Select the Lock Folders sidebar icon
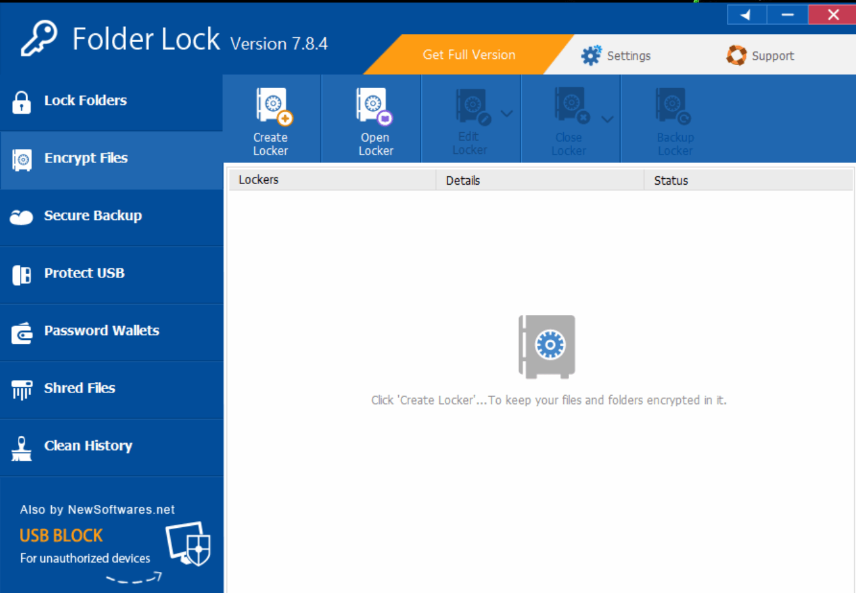The height and width of the screenshot is (593, 856). [21, 101]
